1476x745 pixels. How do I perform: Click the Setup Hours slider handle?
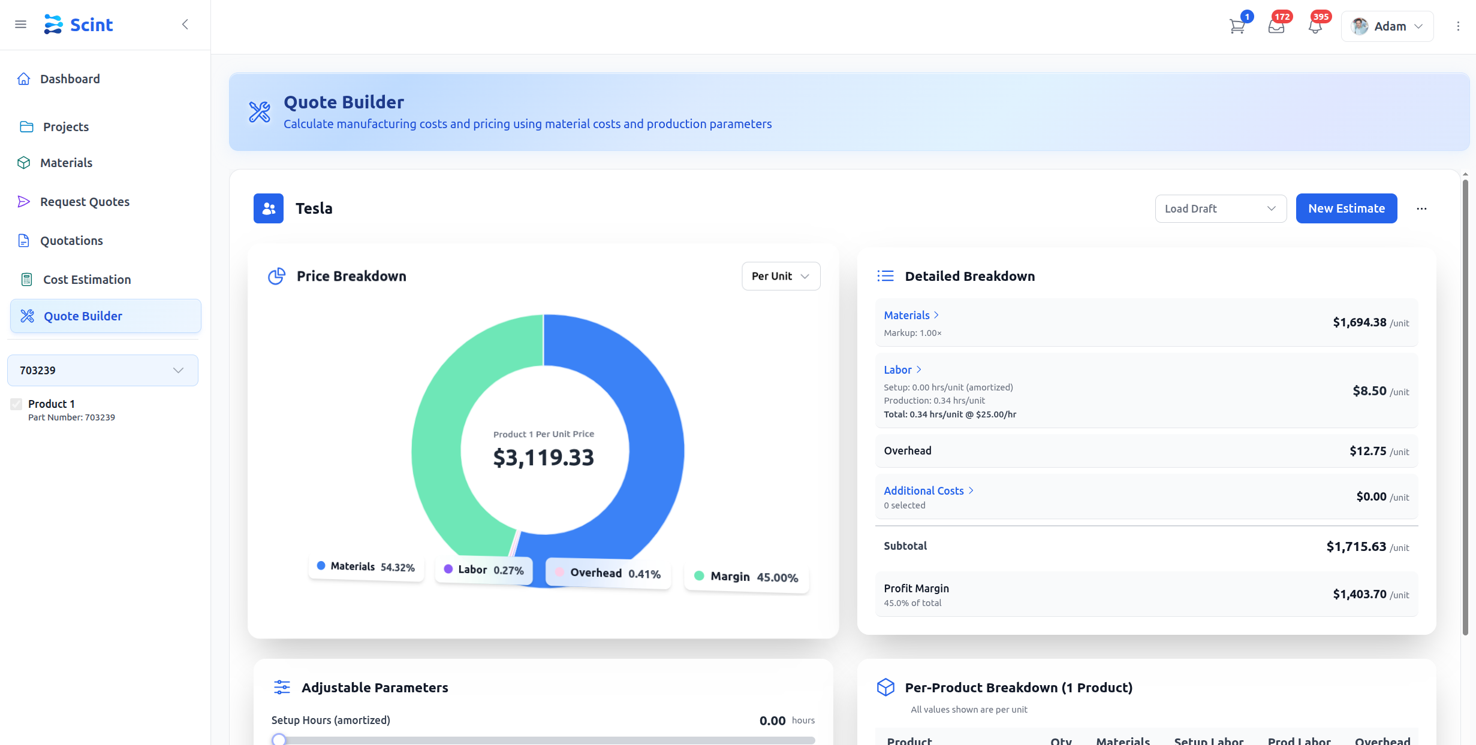(x=279, y=740)
